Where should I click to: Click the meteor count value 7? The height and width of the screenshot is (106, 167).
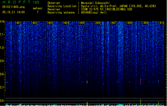click(x=38, y=12)
